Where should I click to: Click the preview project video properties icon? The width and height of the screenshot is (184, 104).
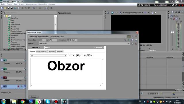pos(108,13)
